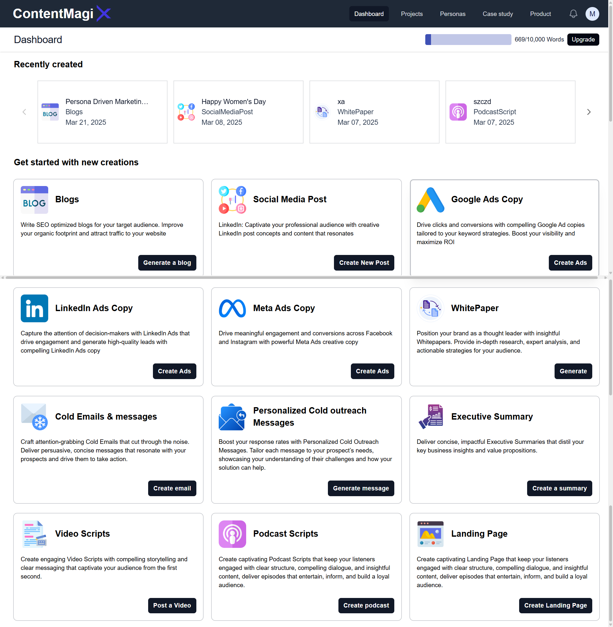This screenshot has width=613, height=627.
Task: Click the Google Ads Copy logo icon
Action: point(430,200)
